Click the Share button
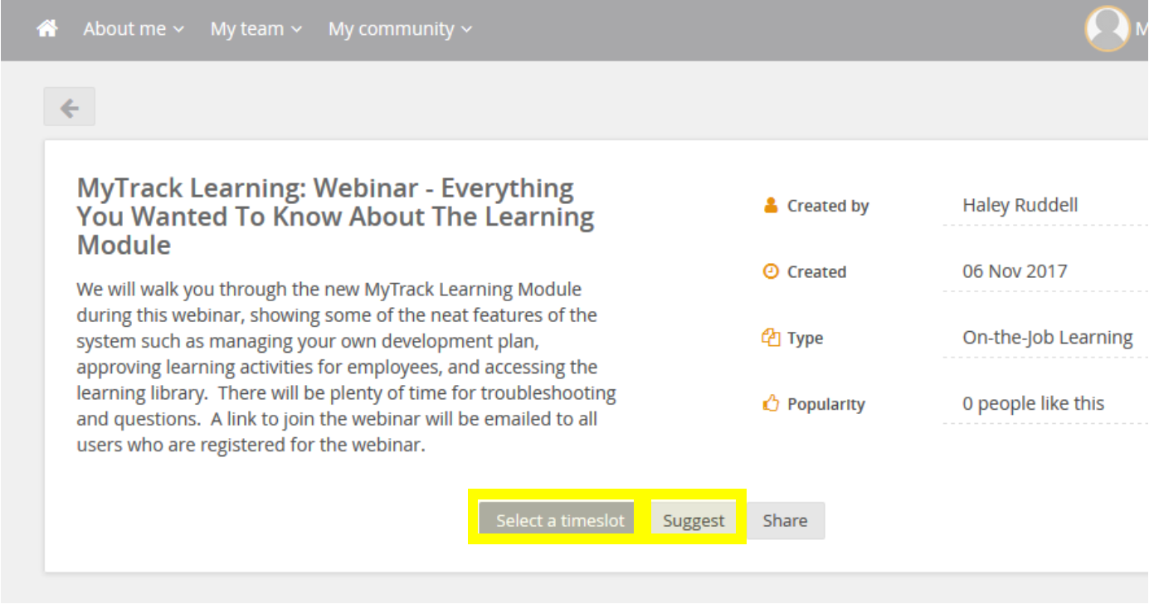 786,520
